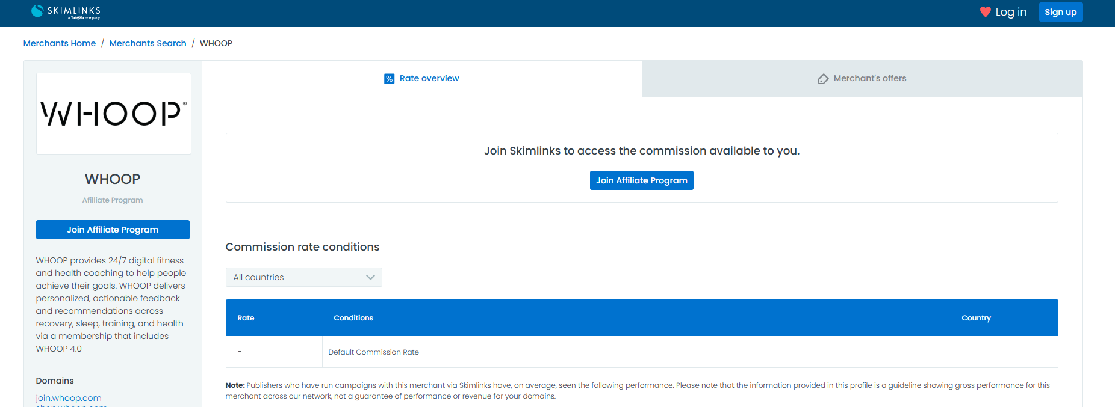
Task: Click the WHOOP description paragraph
Action: tap(111, 304)
